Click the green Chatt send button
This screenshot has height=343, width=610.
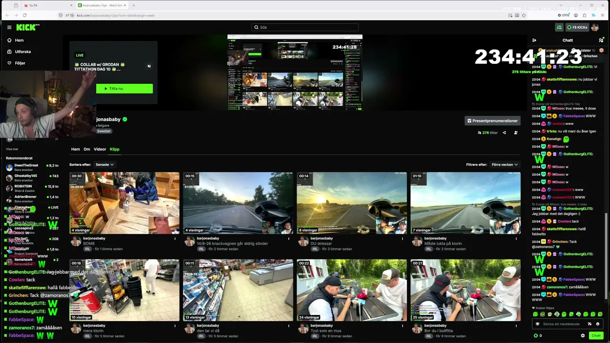coord(596,335)
